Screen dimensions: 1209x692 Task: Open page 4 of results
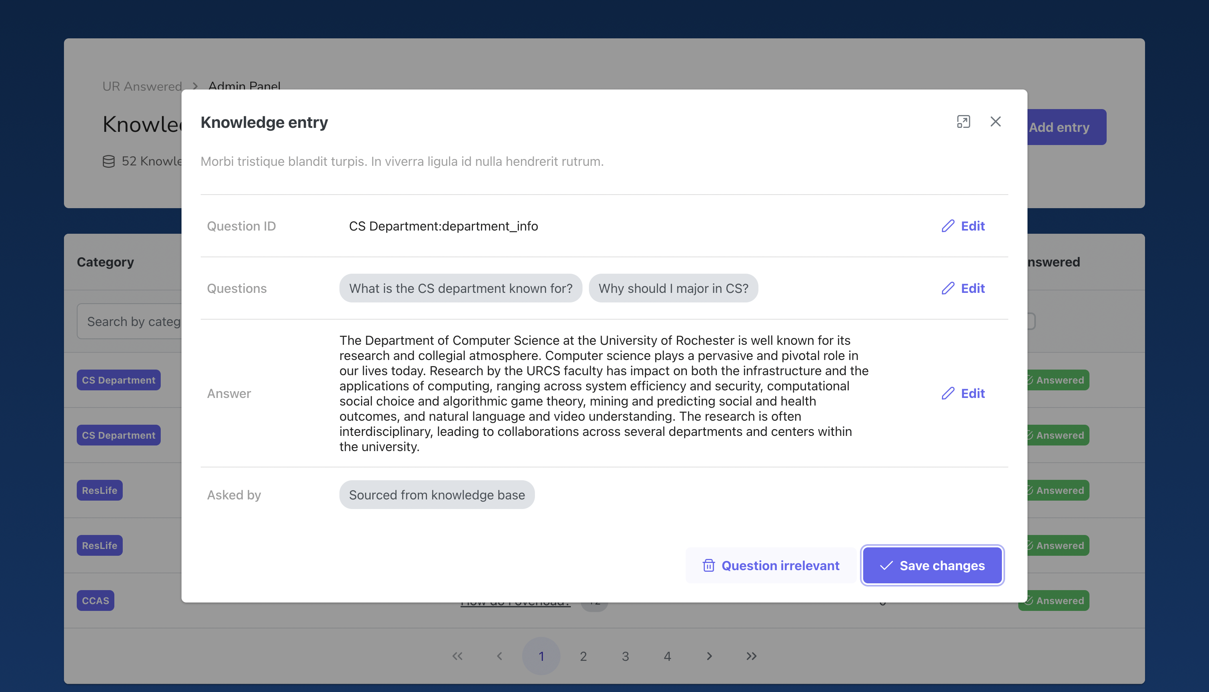click(667, 656)
